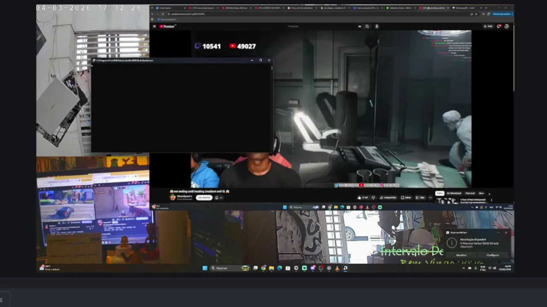The height and width of the screenshot is (307, 547).
Task: Like the livestream with thumbs-up
Action: click(364, 197)
